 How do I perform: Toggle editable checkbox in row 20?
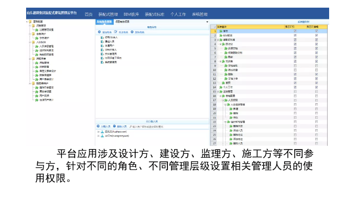tap(316, 113)
